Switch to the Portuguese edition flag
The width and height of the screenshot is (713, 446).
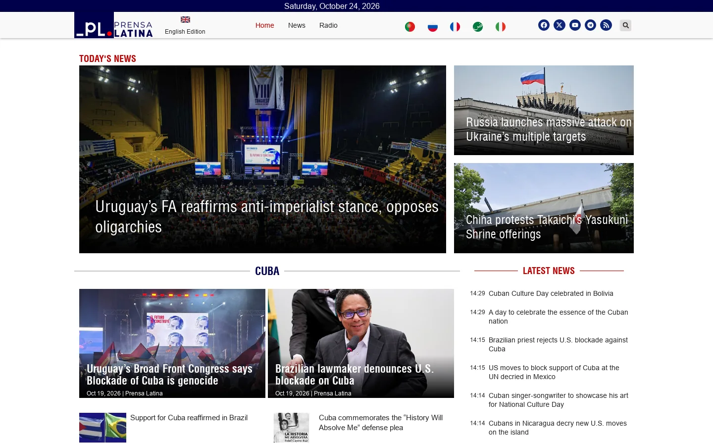click(x=410, y=27)
